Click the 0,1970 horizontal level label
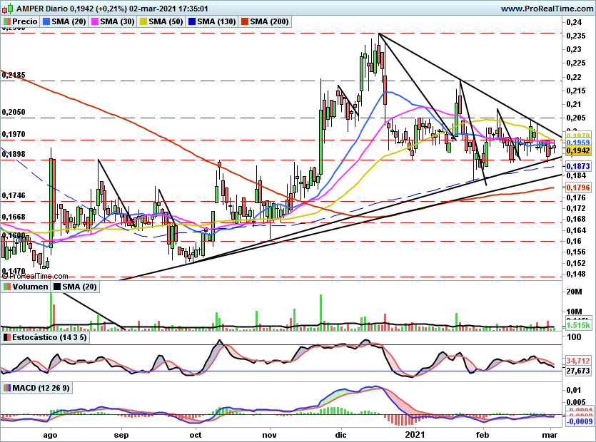This screenshot has height=442, width=596. (14, 134)
